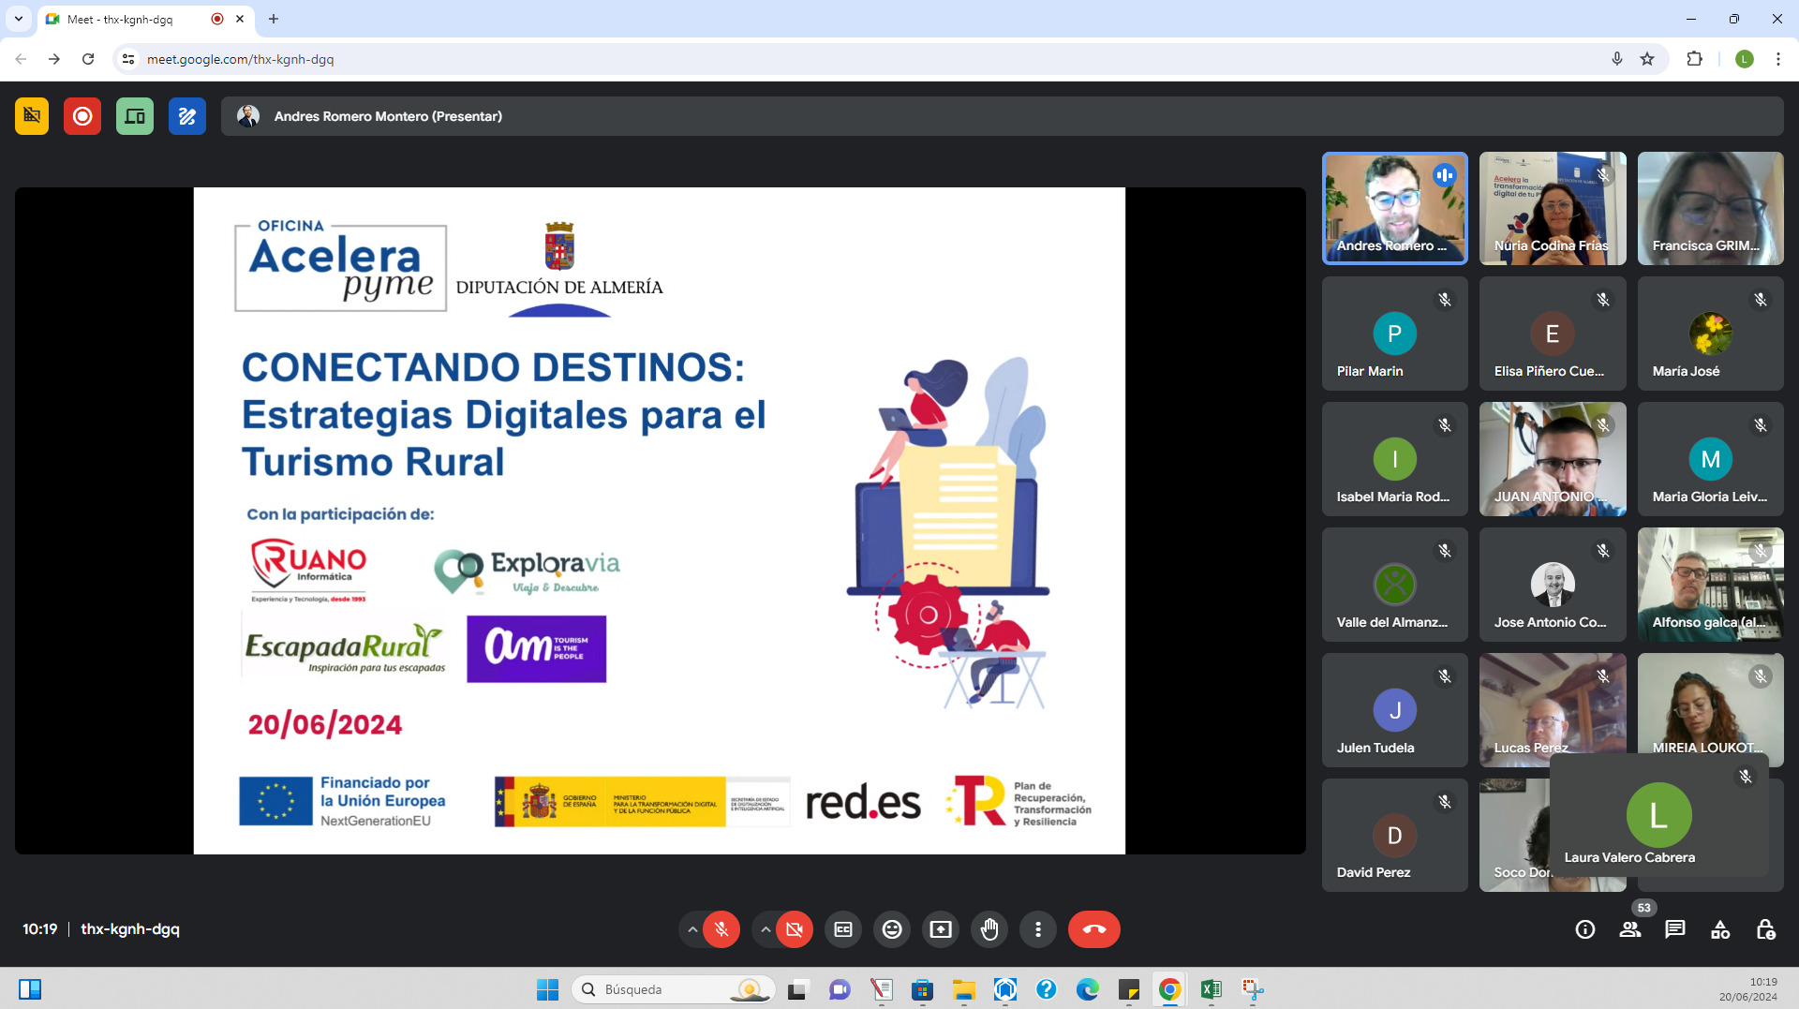Open a new browser tab
This screenshot has height=1009, width=1799.
point(274,19)
